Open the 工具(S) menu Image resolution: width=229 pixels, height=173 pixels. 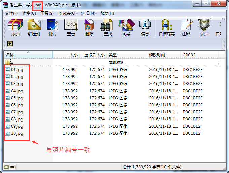point(47,13)
